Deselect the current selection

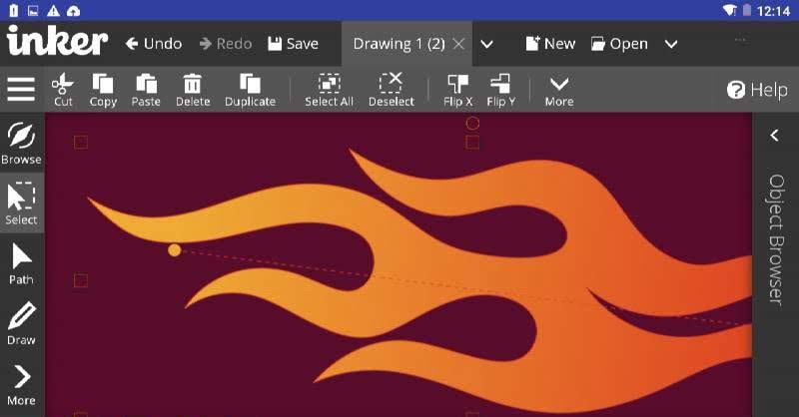[391, 90]
